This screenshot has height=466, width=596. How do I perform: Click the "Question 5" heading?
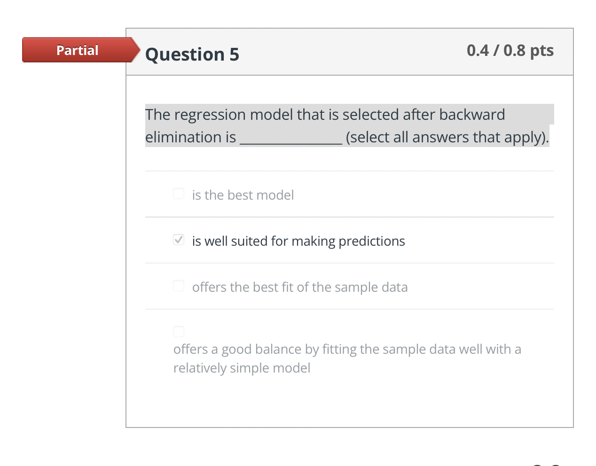pyautogui.click(x=192, y=54)
